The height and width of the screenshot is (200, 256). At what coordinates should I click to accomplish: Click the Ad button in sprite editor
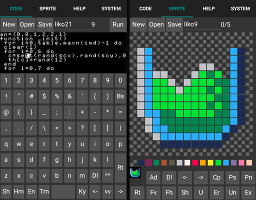tap(153, 177)
